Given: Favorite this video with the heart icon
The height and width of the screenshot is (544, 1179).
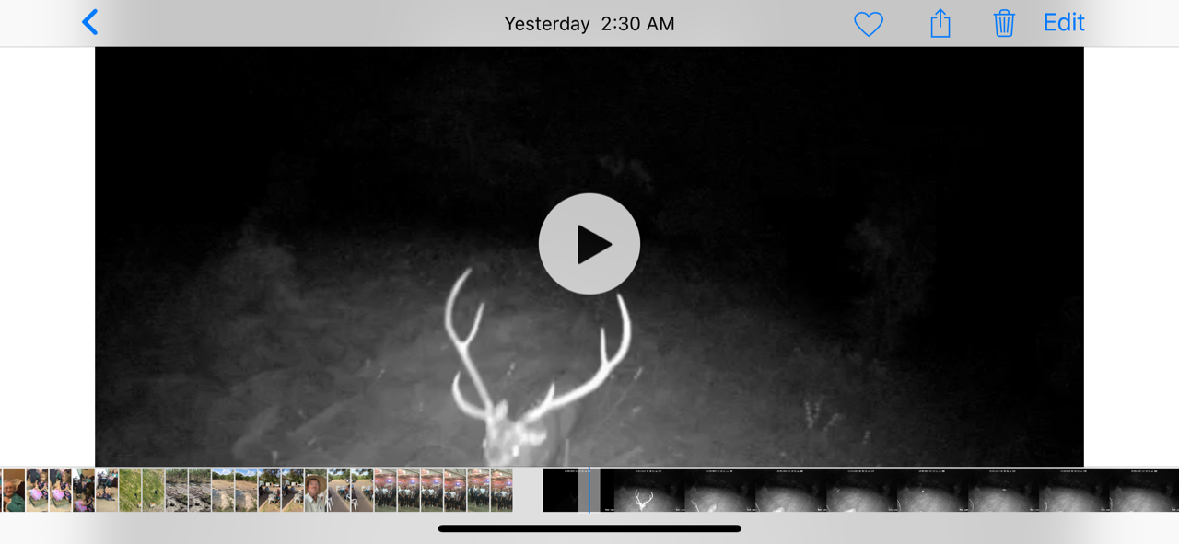Looking at the screenshot, I should tap(868, 24).
